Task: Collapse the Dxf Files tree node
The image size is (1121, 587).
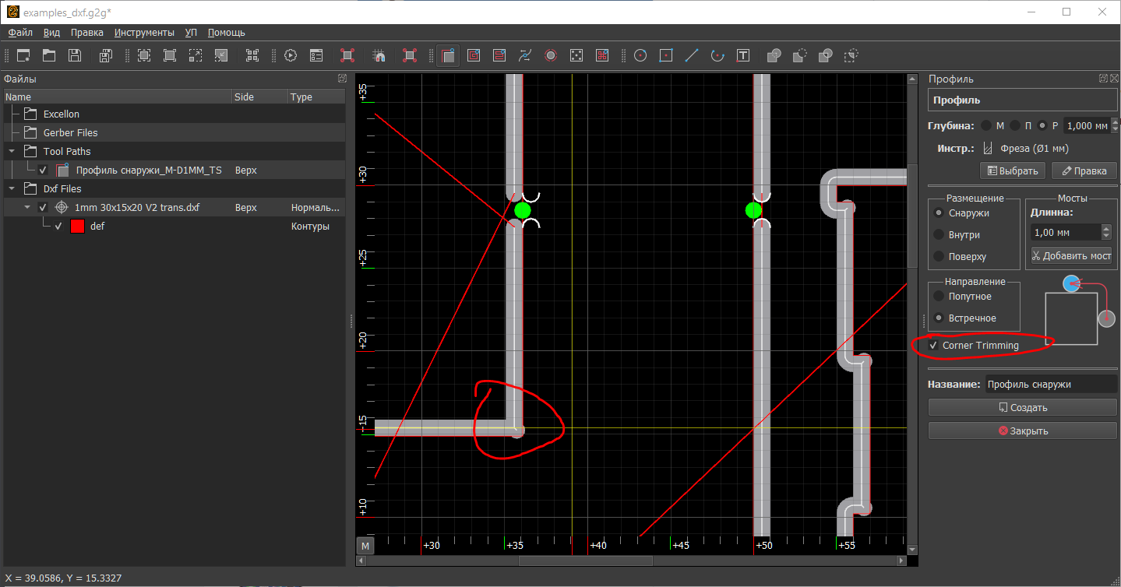Action: coord(12,189)
